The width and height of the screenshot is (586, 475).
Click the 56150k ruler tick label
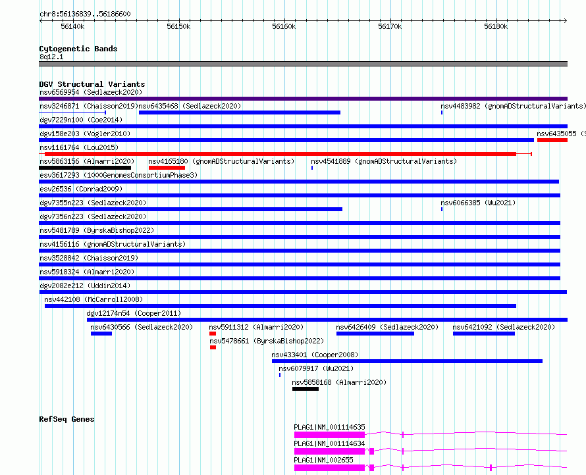coord(178,26)
